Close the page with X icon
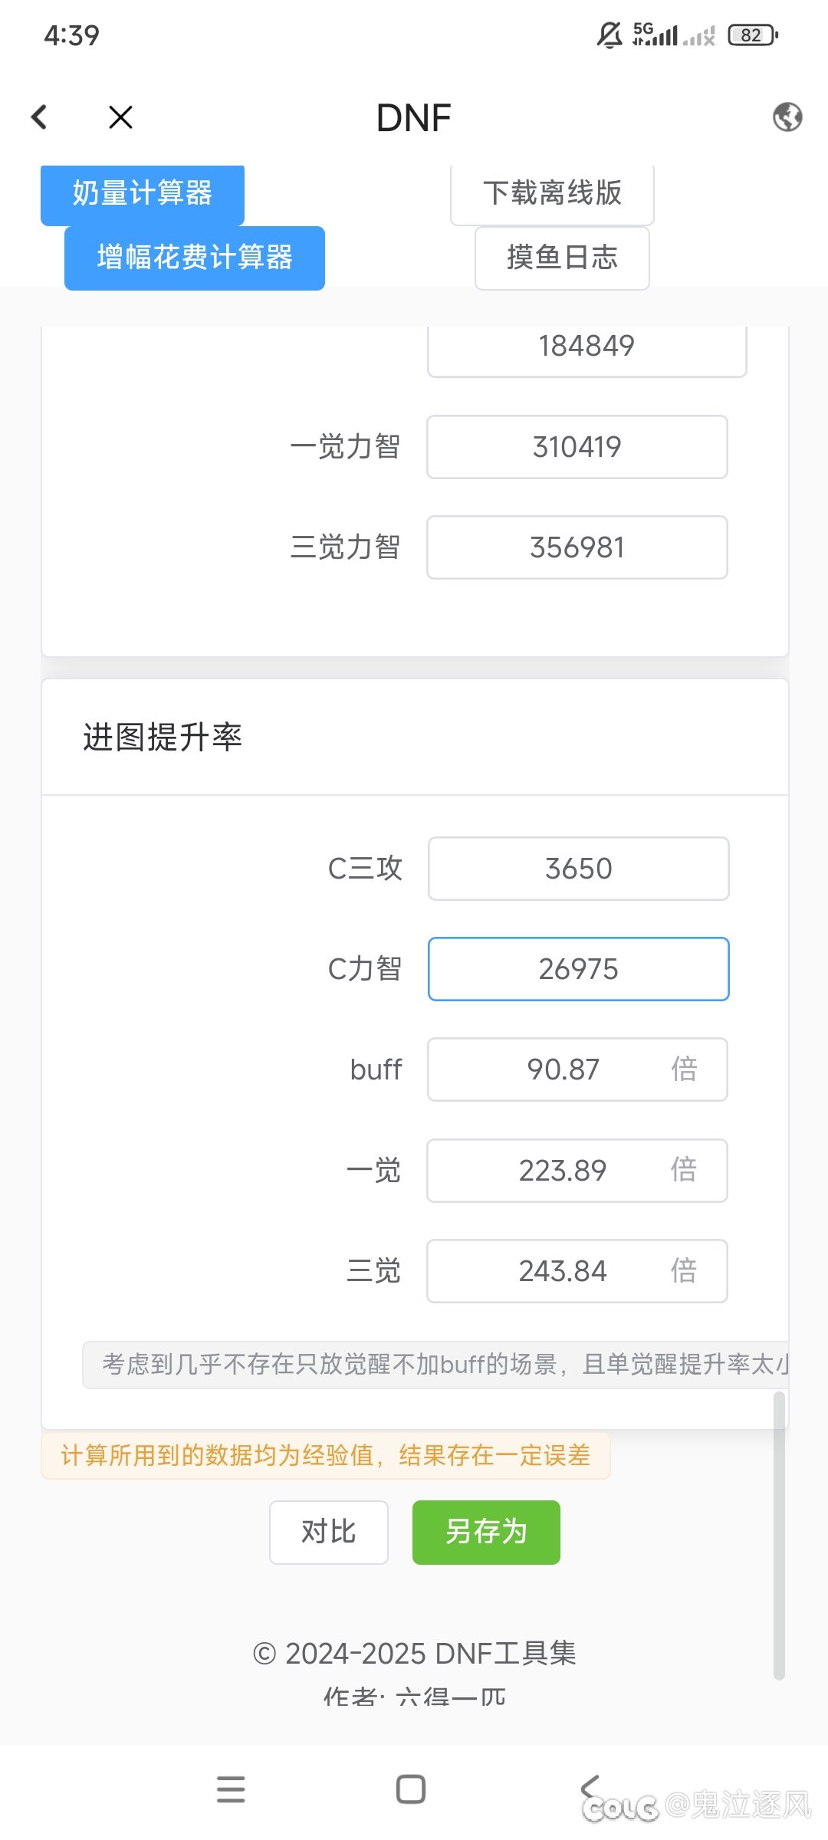828x1840 pixels. [120, 117]
